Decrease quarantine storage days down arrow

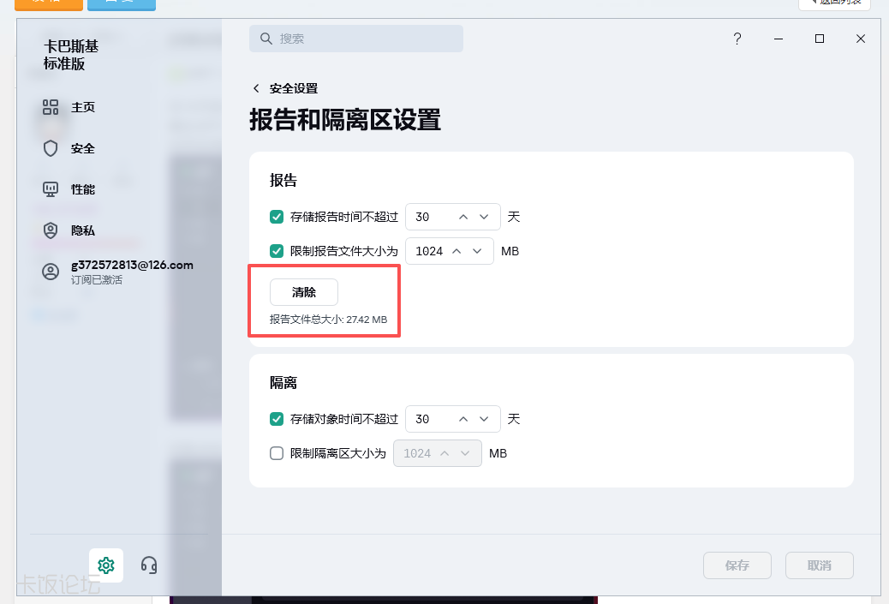click(484, 419)
